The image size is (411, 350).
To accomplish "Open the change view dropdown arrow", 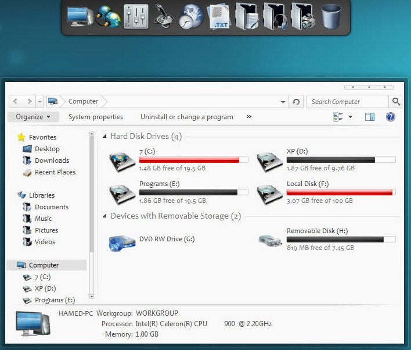I will [x=350, y=117].
